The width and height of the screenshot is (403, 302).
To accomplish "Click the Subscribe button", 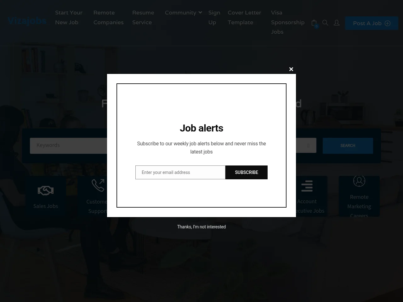I will (247, 172).
